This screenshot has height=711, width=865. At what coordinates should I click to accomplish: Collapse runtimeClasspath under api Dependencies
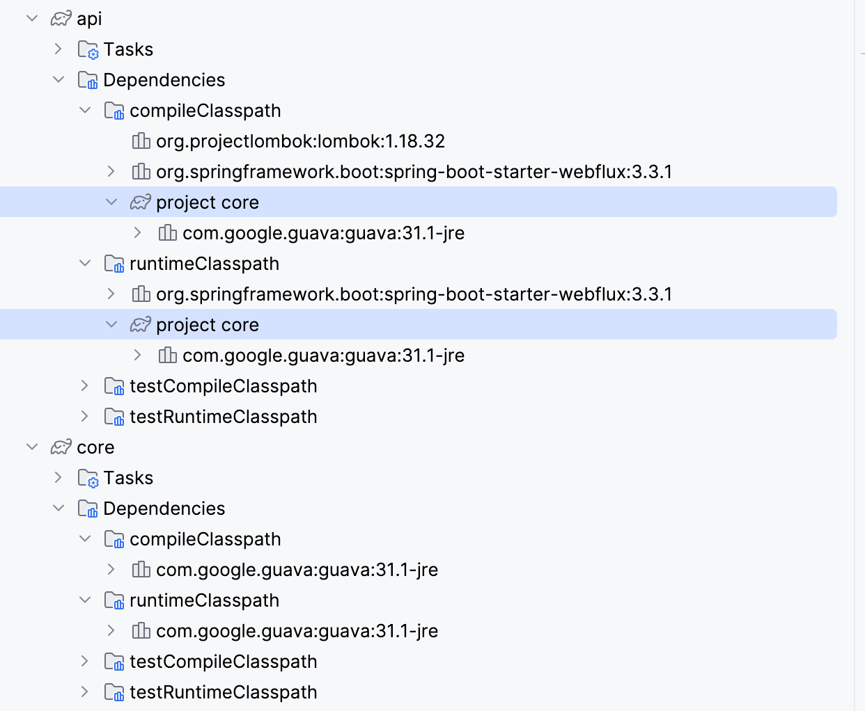(x=85, y=264)
